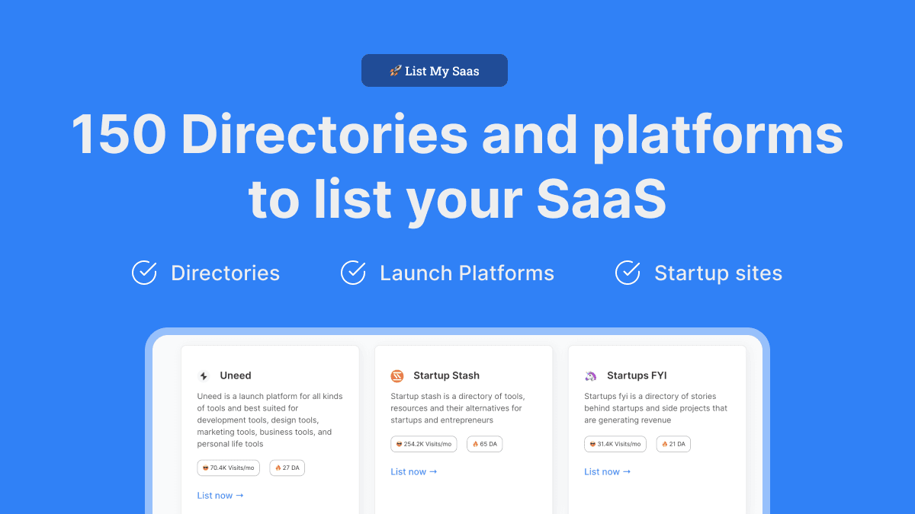Click the Directories feature label
The height and width of the screenshot is (514, 915).
point(226,273)
